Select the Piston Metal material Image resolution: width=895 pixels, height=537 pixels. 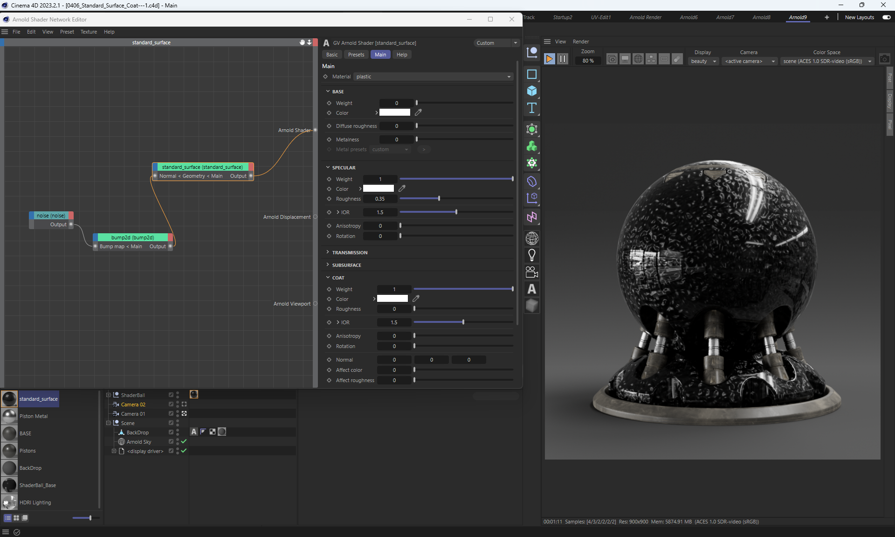34,416
